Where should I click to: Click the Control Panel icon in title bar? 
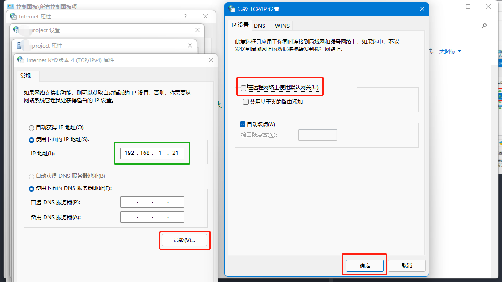(10, 7)
